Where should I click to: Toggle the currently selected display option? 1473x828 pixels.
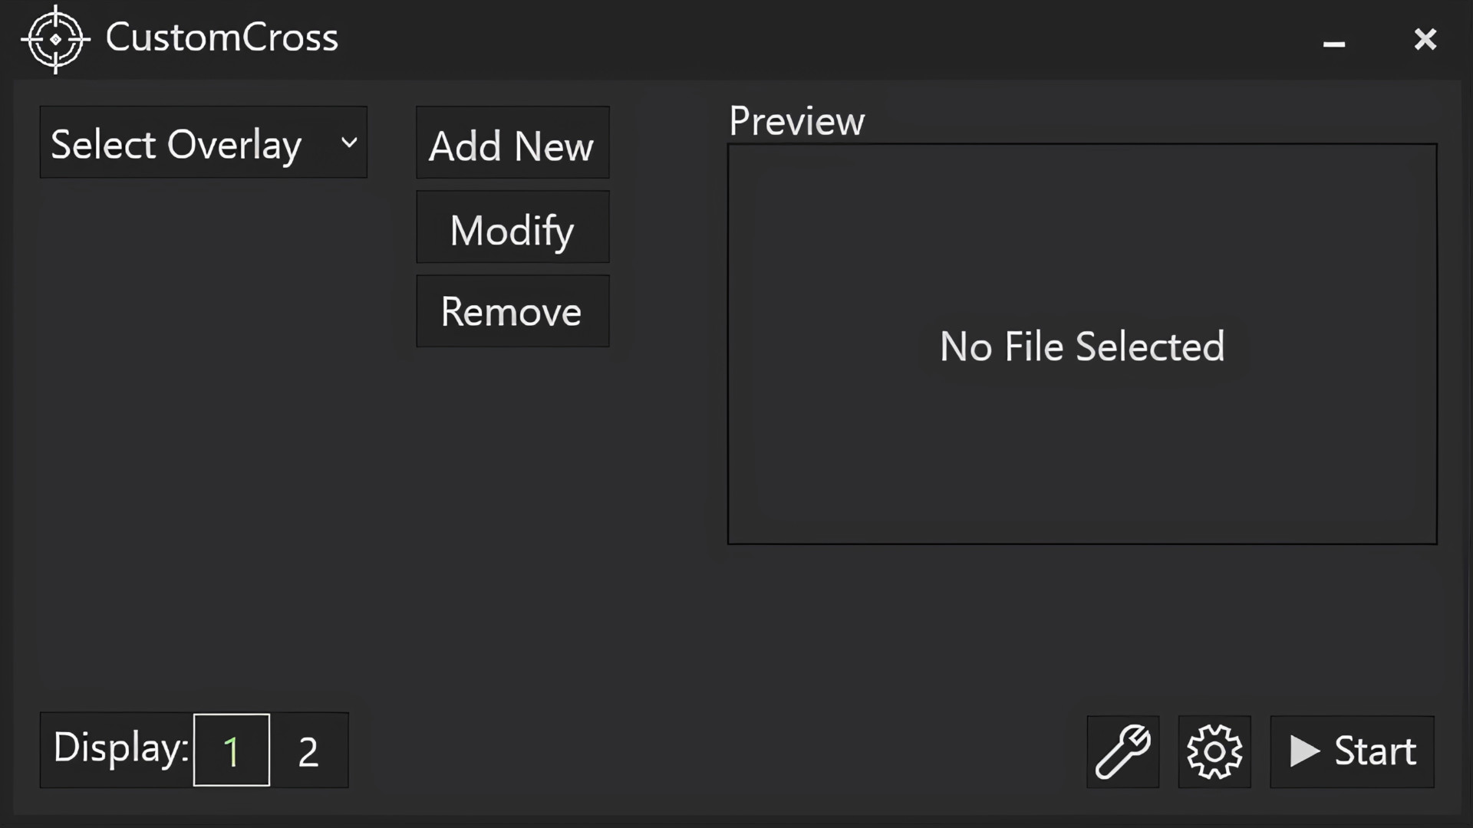pos(232,750)
